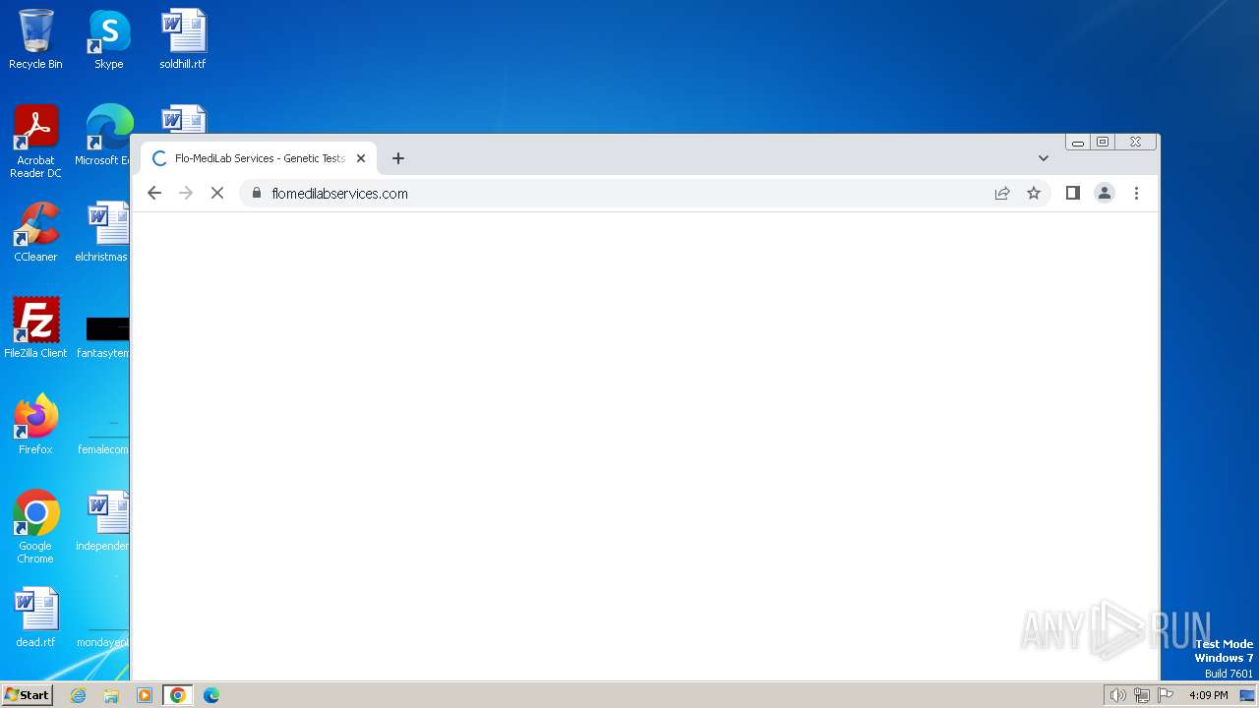Bookmark this page with the star
The width and height of the screenshot is (1259, 708).
(x=1034, y=194)
